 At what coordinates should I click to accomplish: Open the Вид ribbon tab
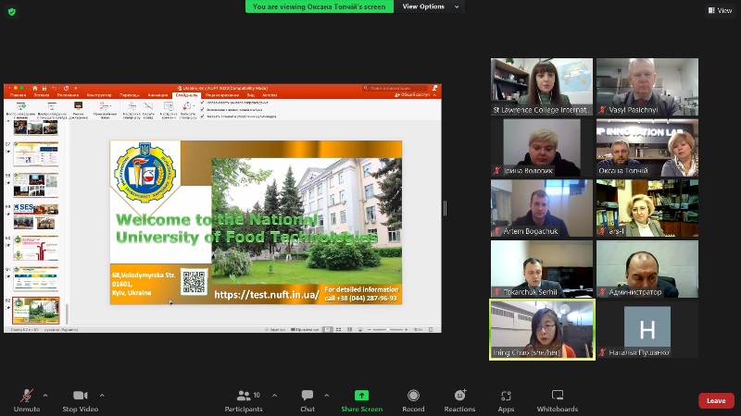[250, 95]
